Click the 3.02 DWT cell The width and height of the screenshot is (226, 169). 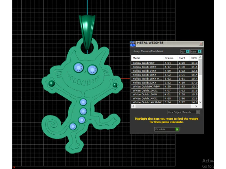(x=183, y=71)
